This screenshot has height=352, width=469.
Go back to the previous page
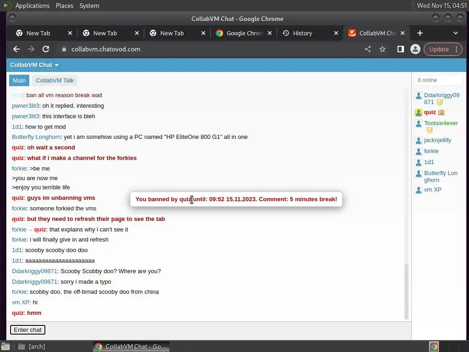click(16, 49)
